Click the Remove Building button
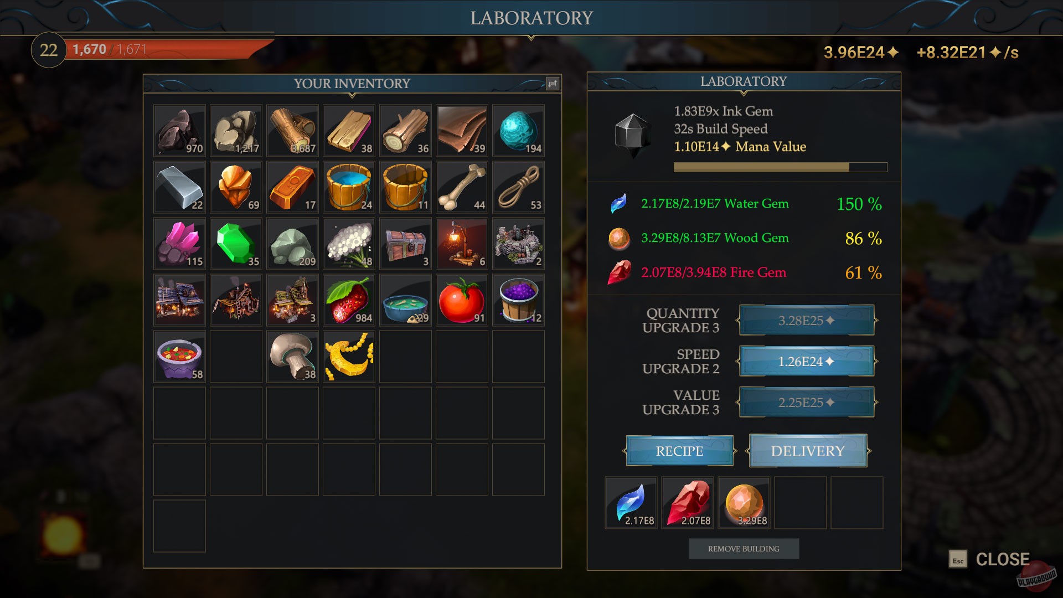This screenshot has width=1063, height=598. (744, 549)
